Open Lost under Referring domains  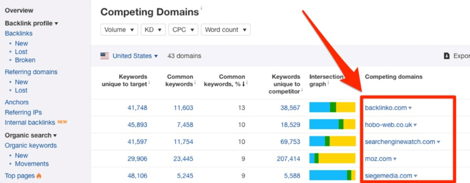point(21,90)
